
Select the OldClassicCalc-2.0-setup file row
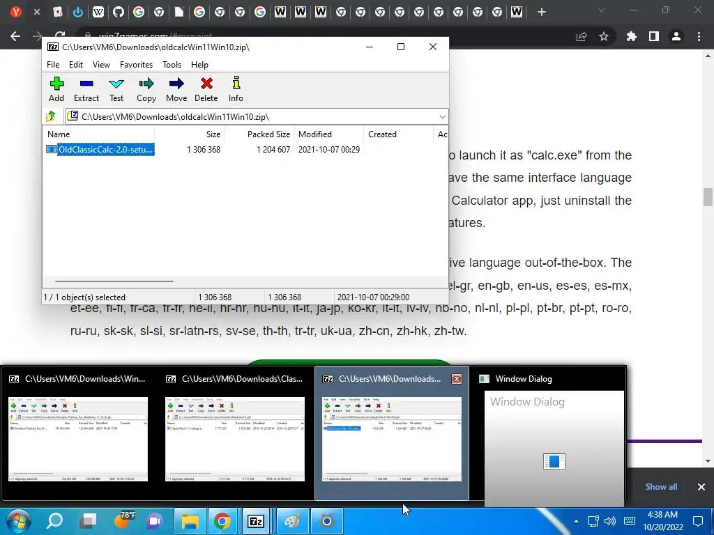click(x=100, y=149)
